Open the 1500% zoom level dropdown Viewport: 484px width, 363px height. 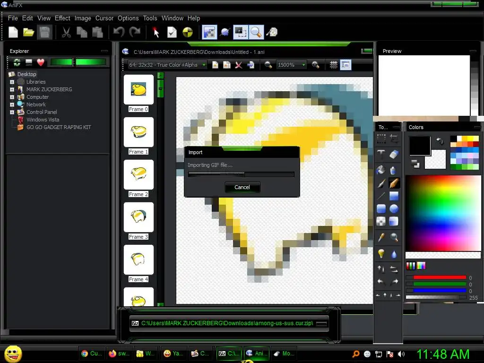click(x=291, y=65)
